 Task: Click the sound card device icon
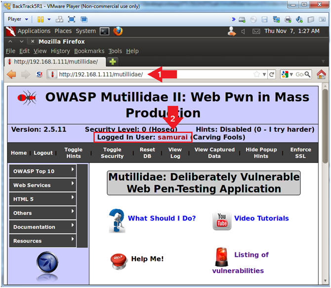click(299, 19)
